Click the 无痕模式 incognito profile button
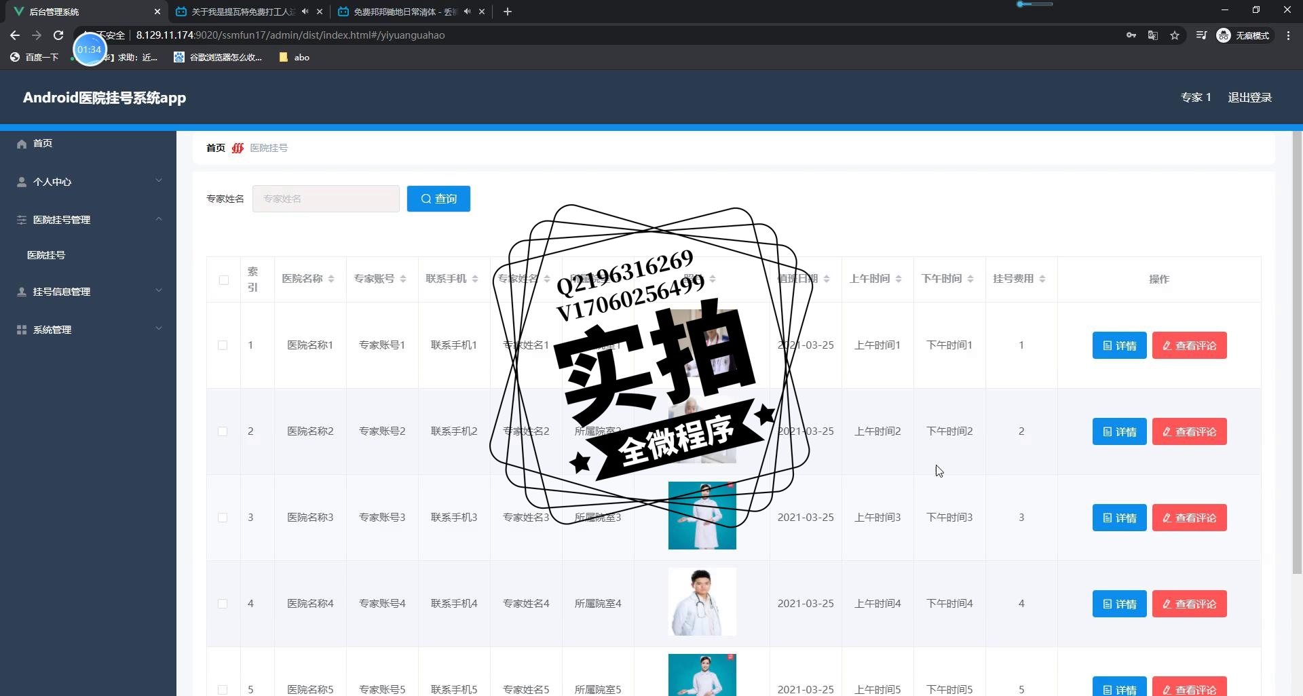 tap(1243, 35)
